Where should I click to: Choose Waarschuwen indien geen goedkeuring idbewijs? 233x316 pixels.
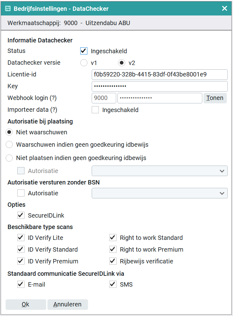coord(10,145)
